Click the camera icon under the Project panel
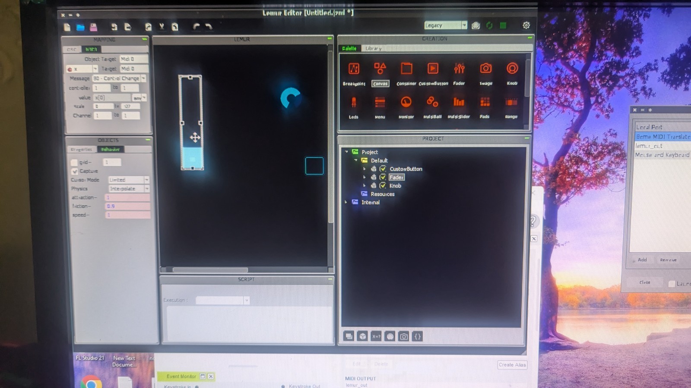The height and width of the screenshot is (388, 691). click(404, 336)
